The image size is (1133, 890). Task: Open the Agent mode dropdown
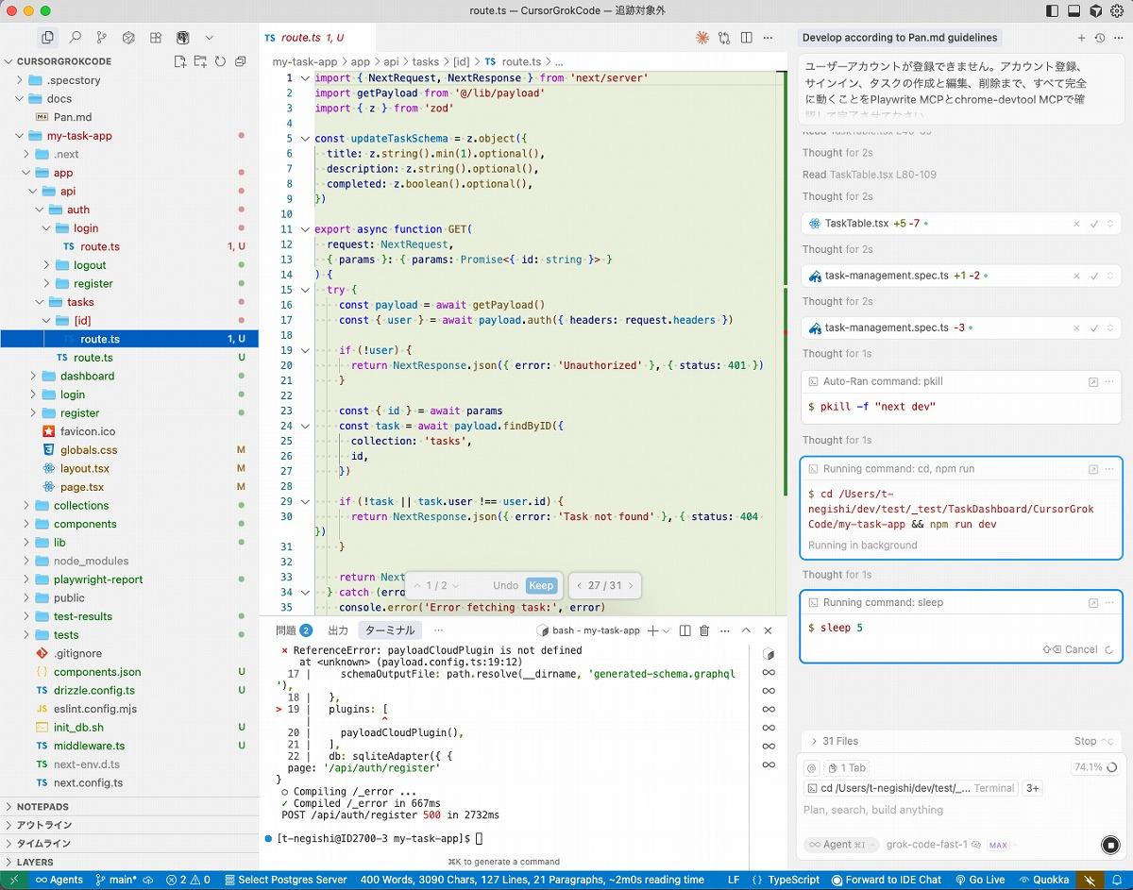(837, 845)
